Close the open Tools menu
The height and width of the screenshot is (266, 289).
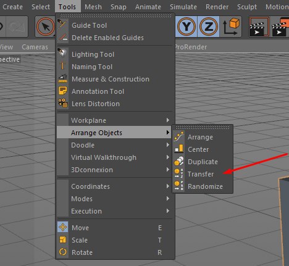coord(67,7)
